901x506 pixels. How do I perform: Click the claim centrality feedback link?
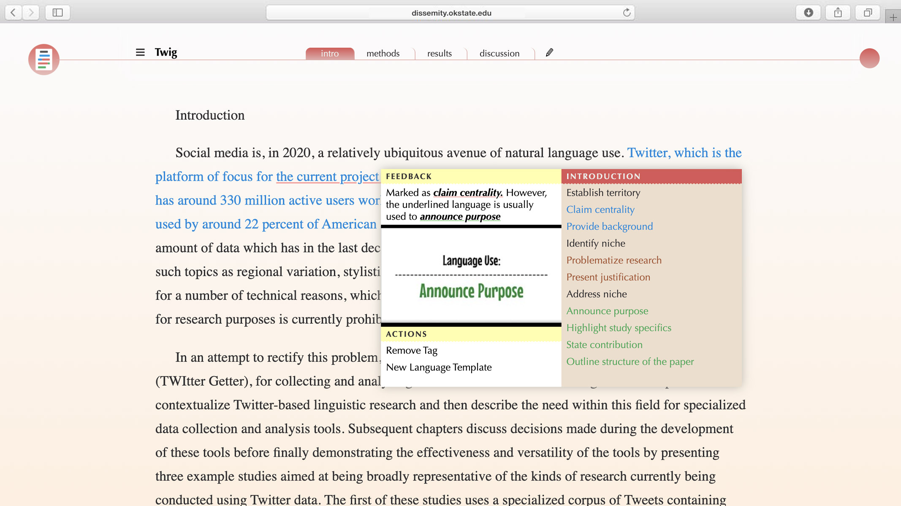click(468, 193)
